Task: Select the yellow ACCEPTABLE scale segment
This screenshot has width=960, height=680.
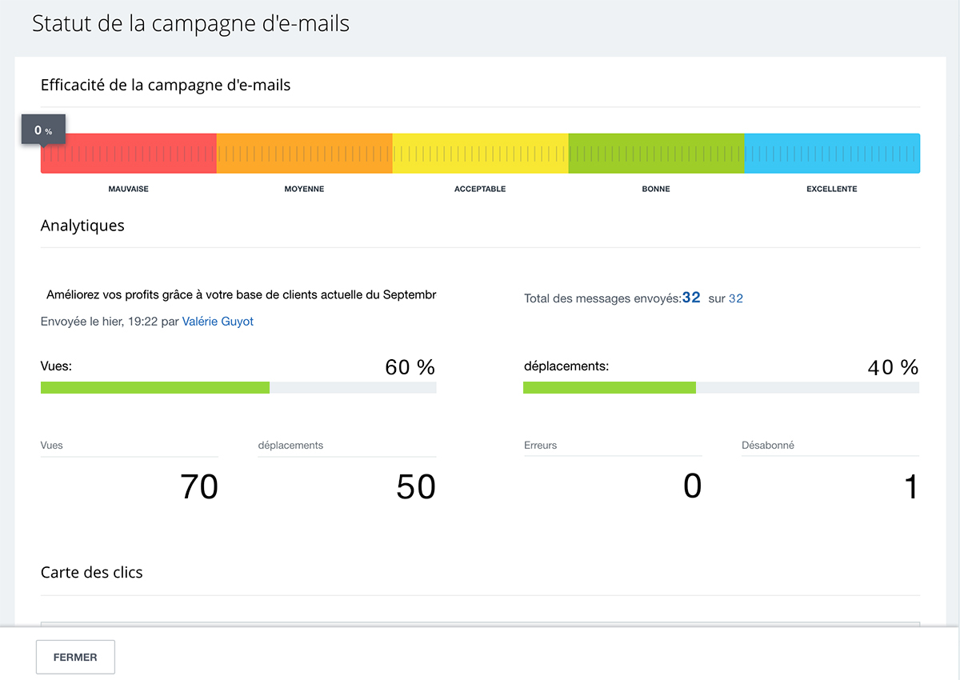Action: coord(480,154)
